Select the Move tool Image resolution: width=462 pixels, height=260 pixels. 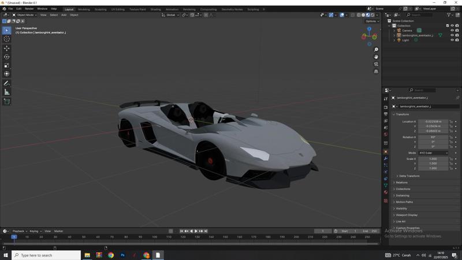pos(7,48)
